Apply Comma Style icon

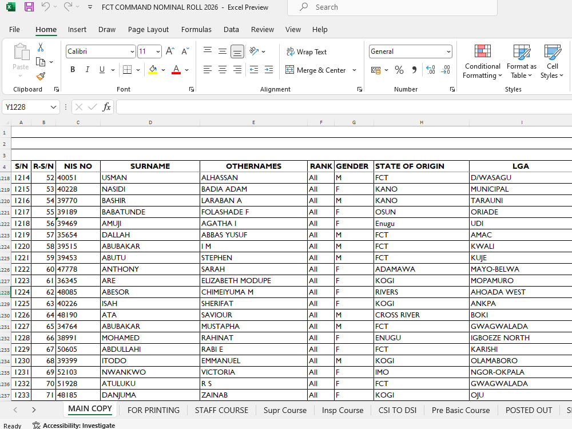click(414, 70)
